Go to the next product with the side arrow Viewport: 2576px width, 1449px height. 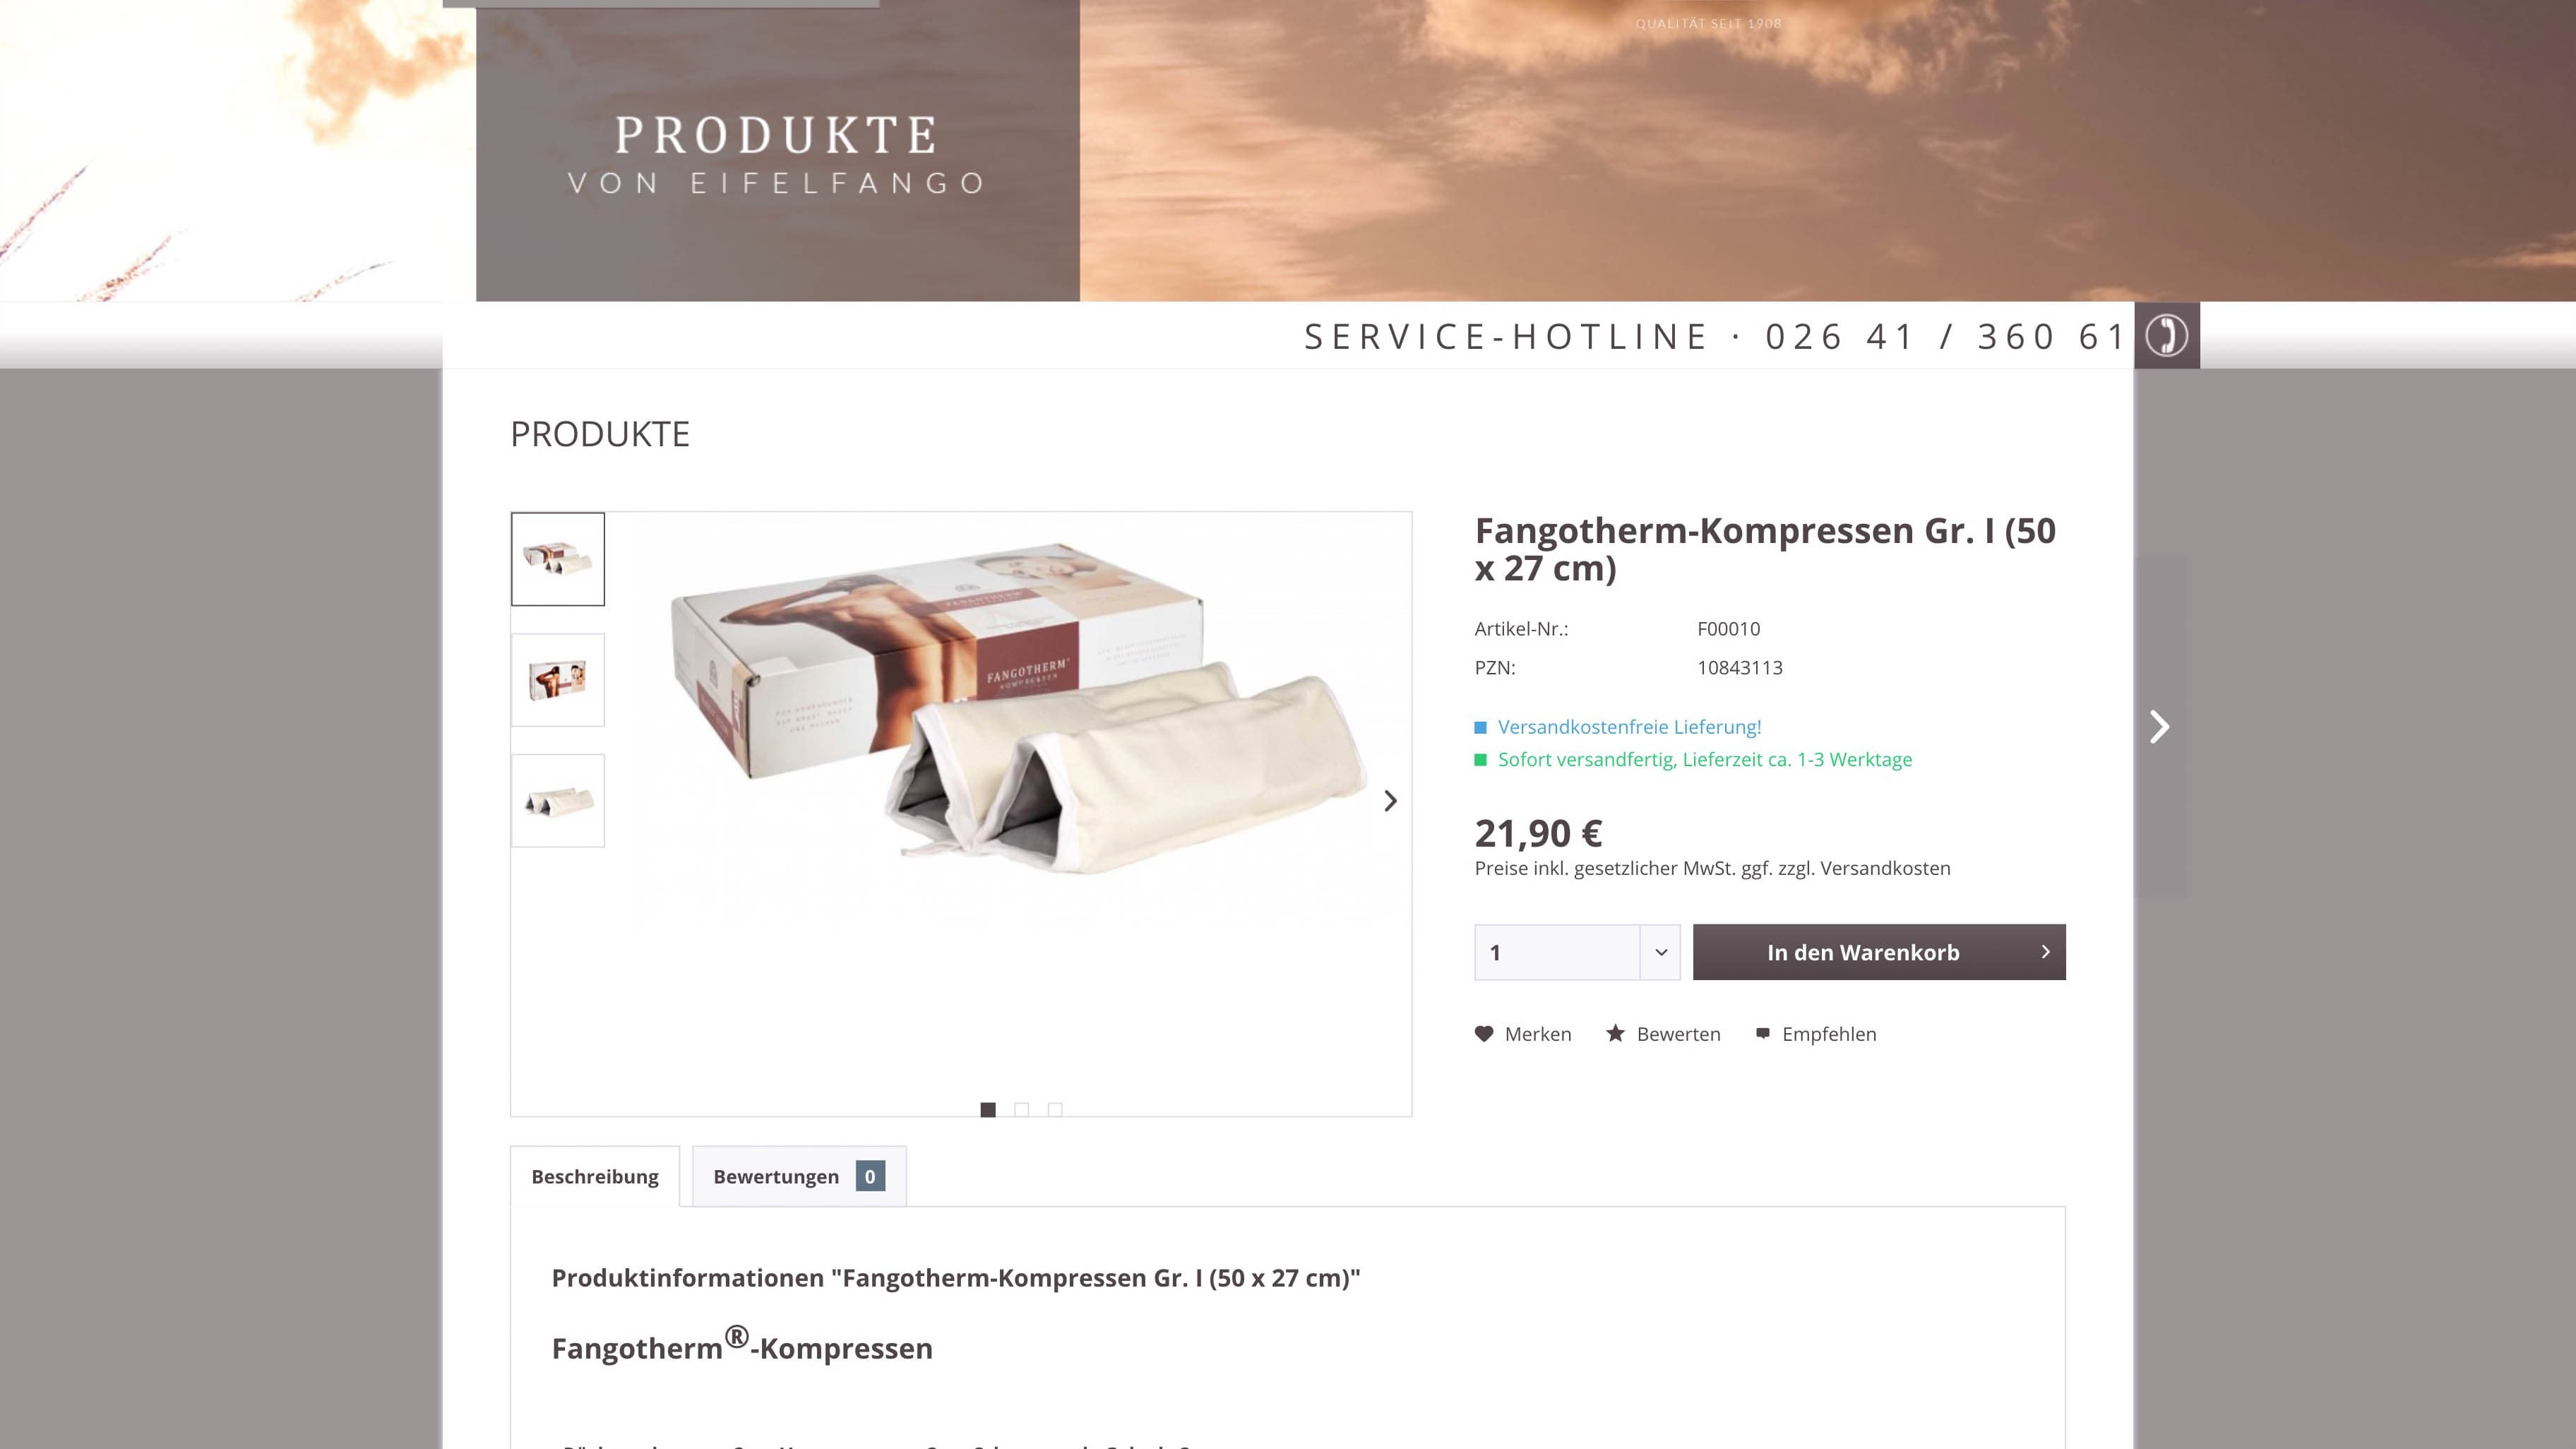2160,727
